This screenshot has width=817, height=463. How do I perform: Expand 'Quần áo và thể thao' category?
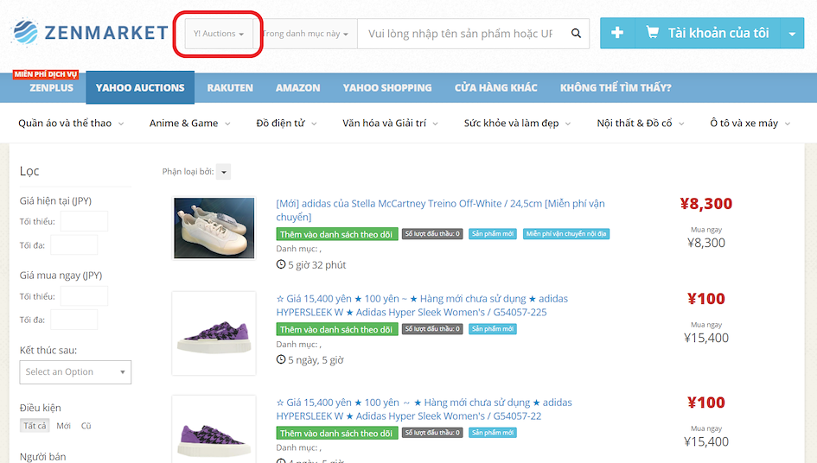71,123
